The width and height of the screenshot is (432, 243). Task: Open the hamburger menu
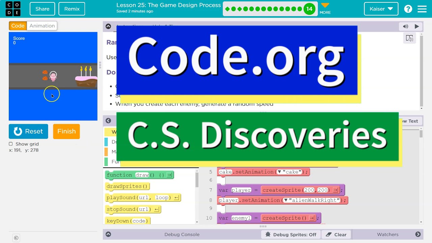pos(422,9)
